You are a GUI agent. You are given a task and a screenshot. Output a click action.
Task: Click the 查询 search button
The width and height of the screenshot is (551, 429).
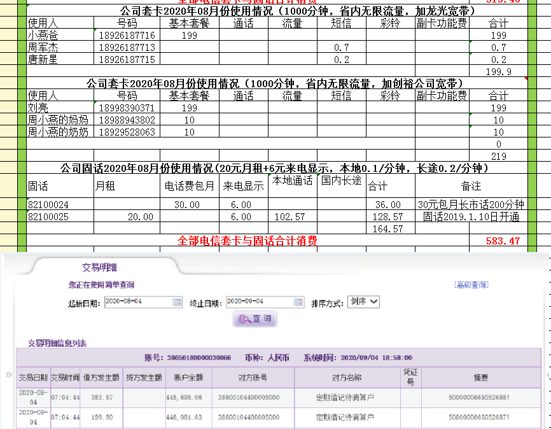coord(255,318)
